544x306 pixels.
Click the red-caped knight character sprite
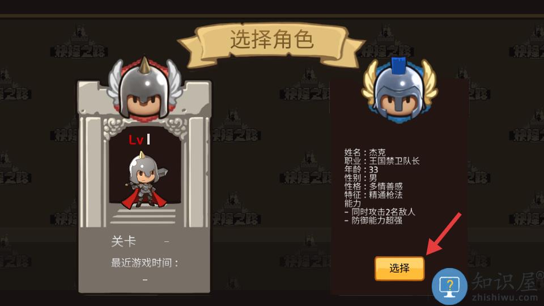pos(144,180)
